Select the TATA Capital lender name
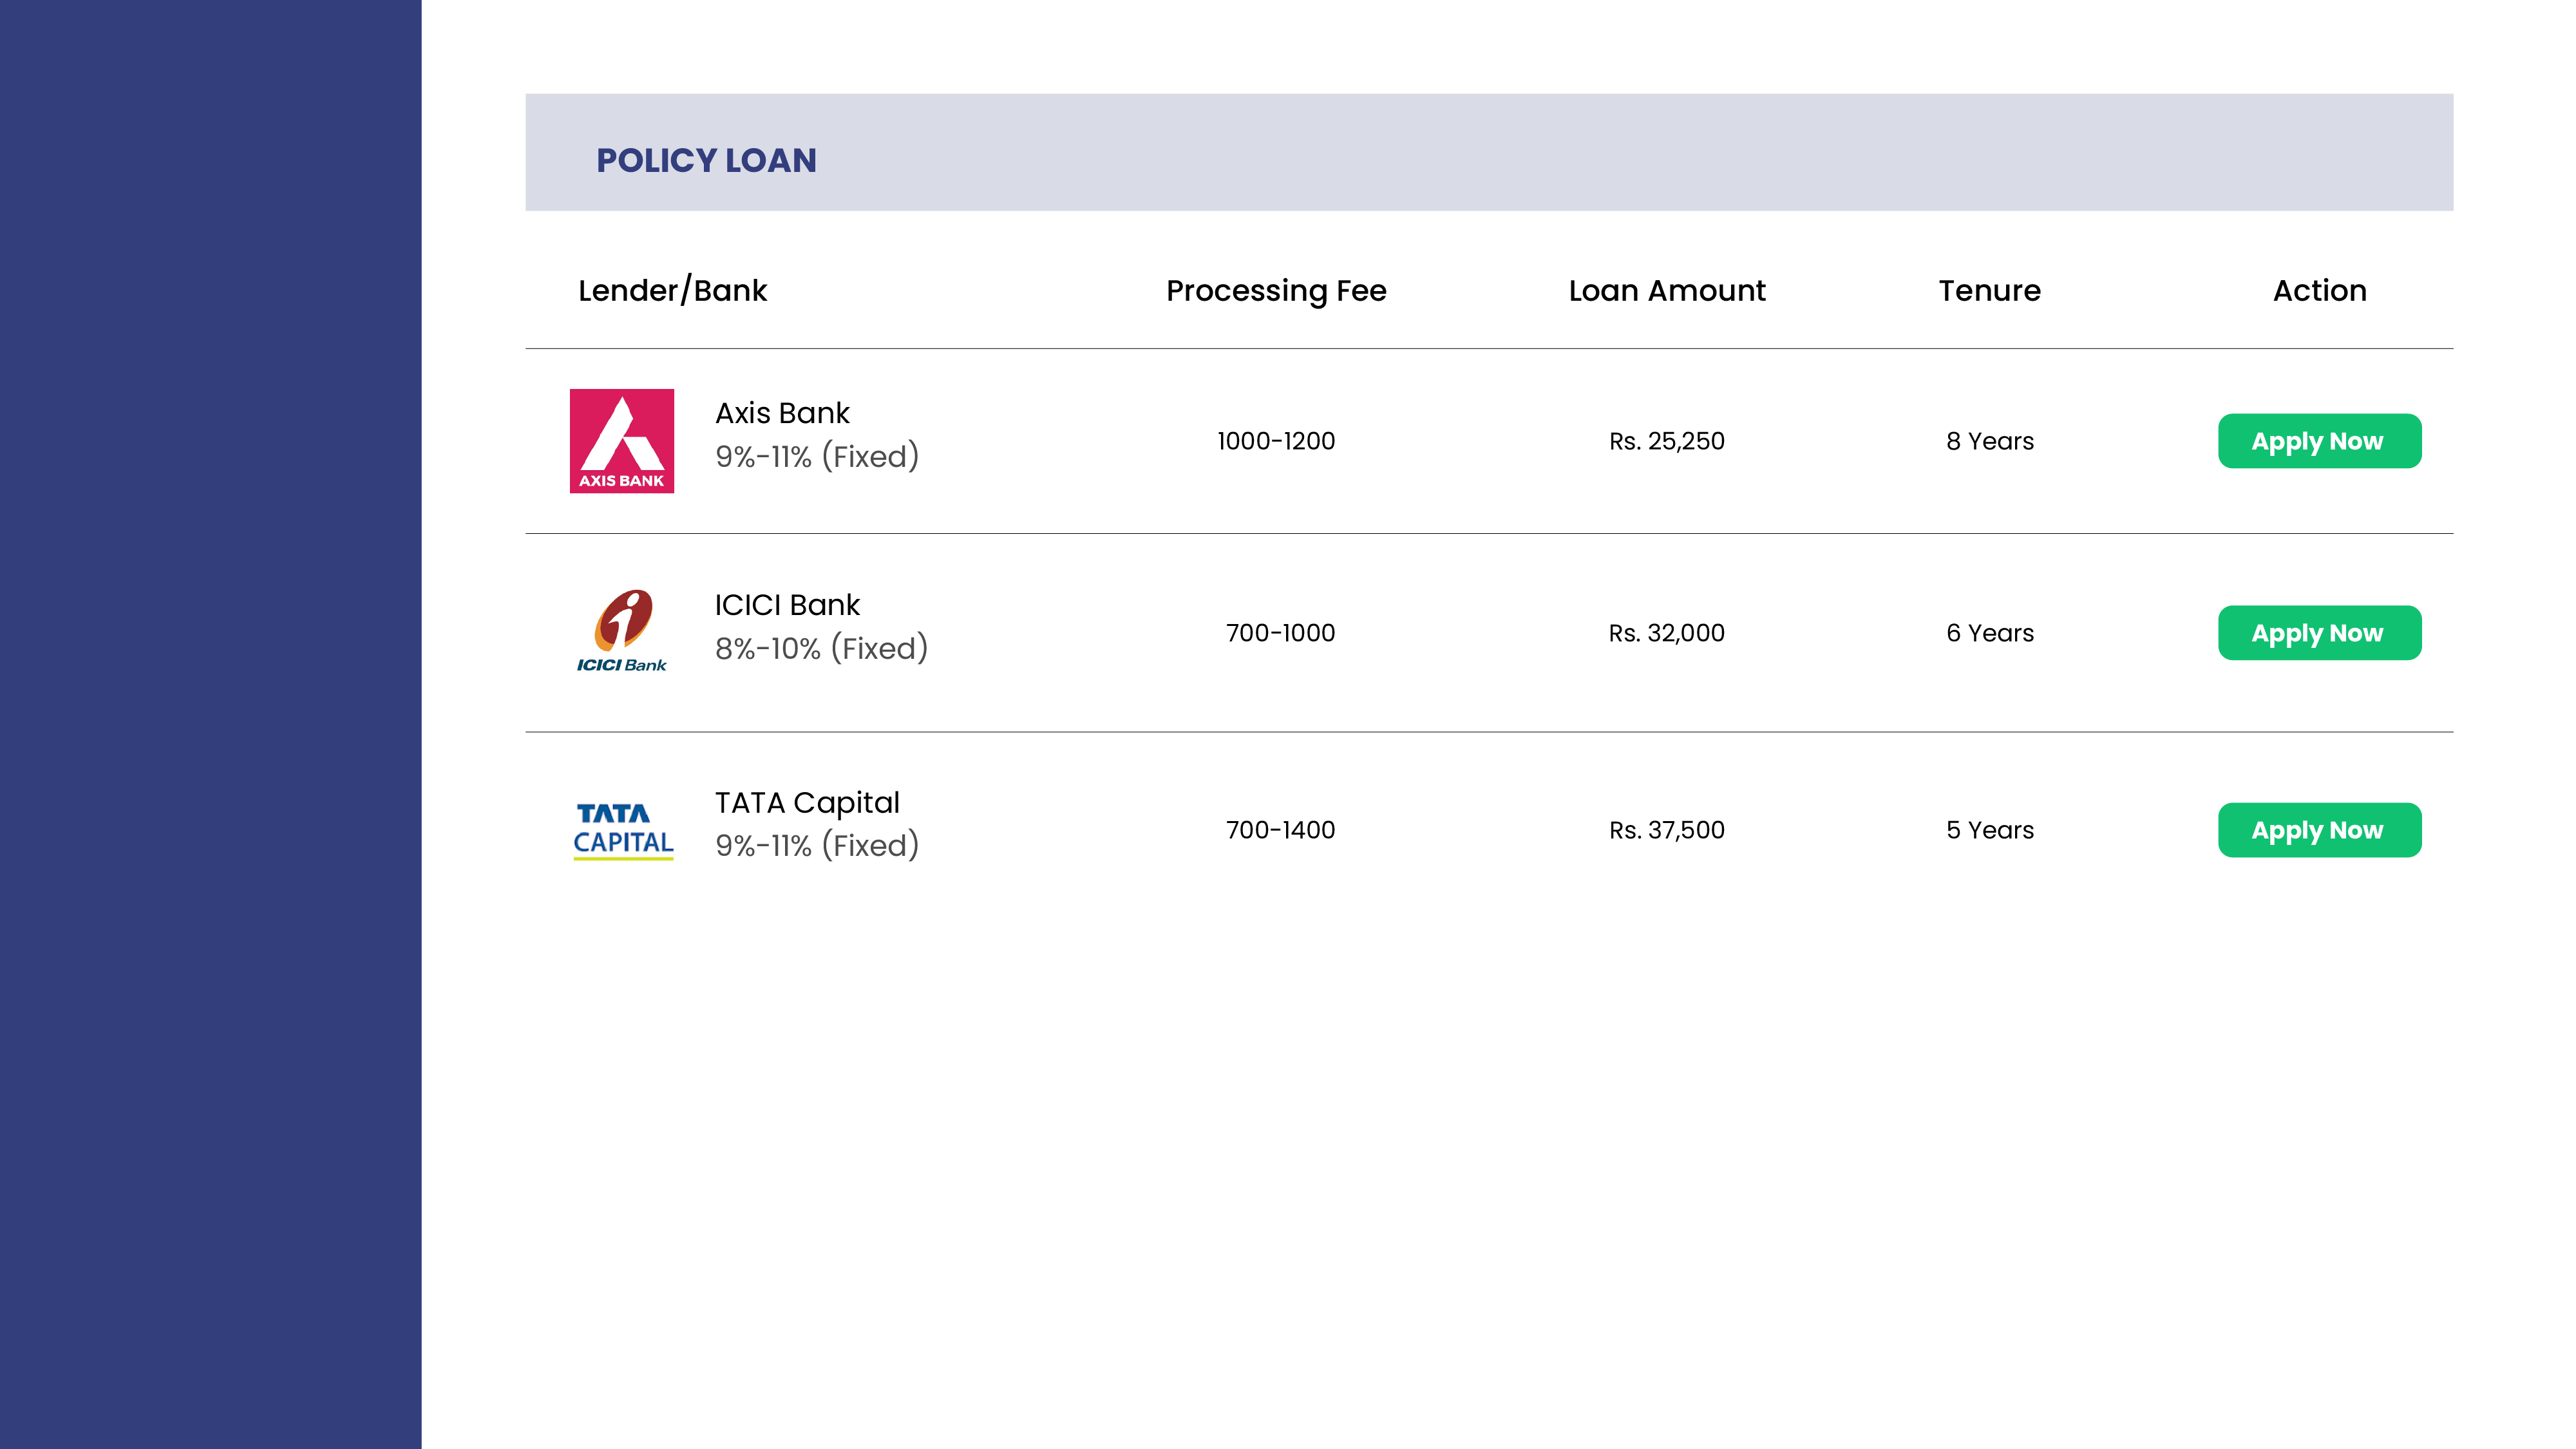The image size is (2576, 1449). (807, 803)
